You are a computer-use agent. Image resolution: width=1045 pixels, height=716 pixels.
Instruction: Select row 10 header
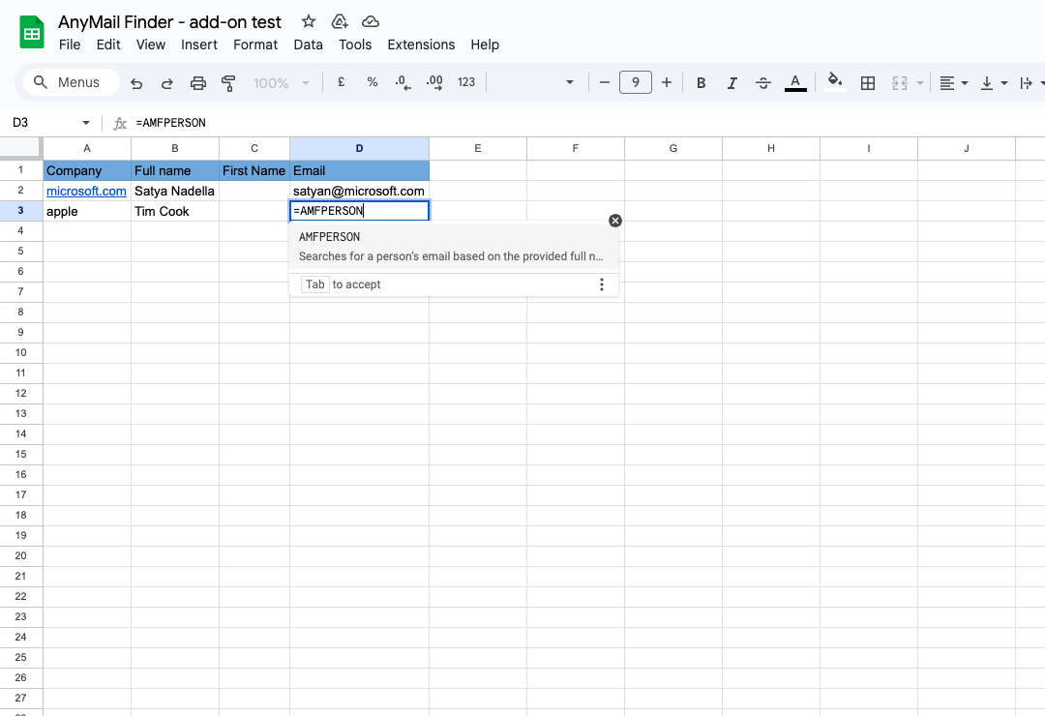point(20,352)
